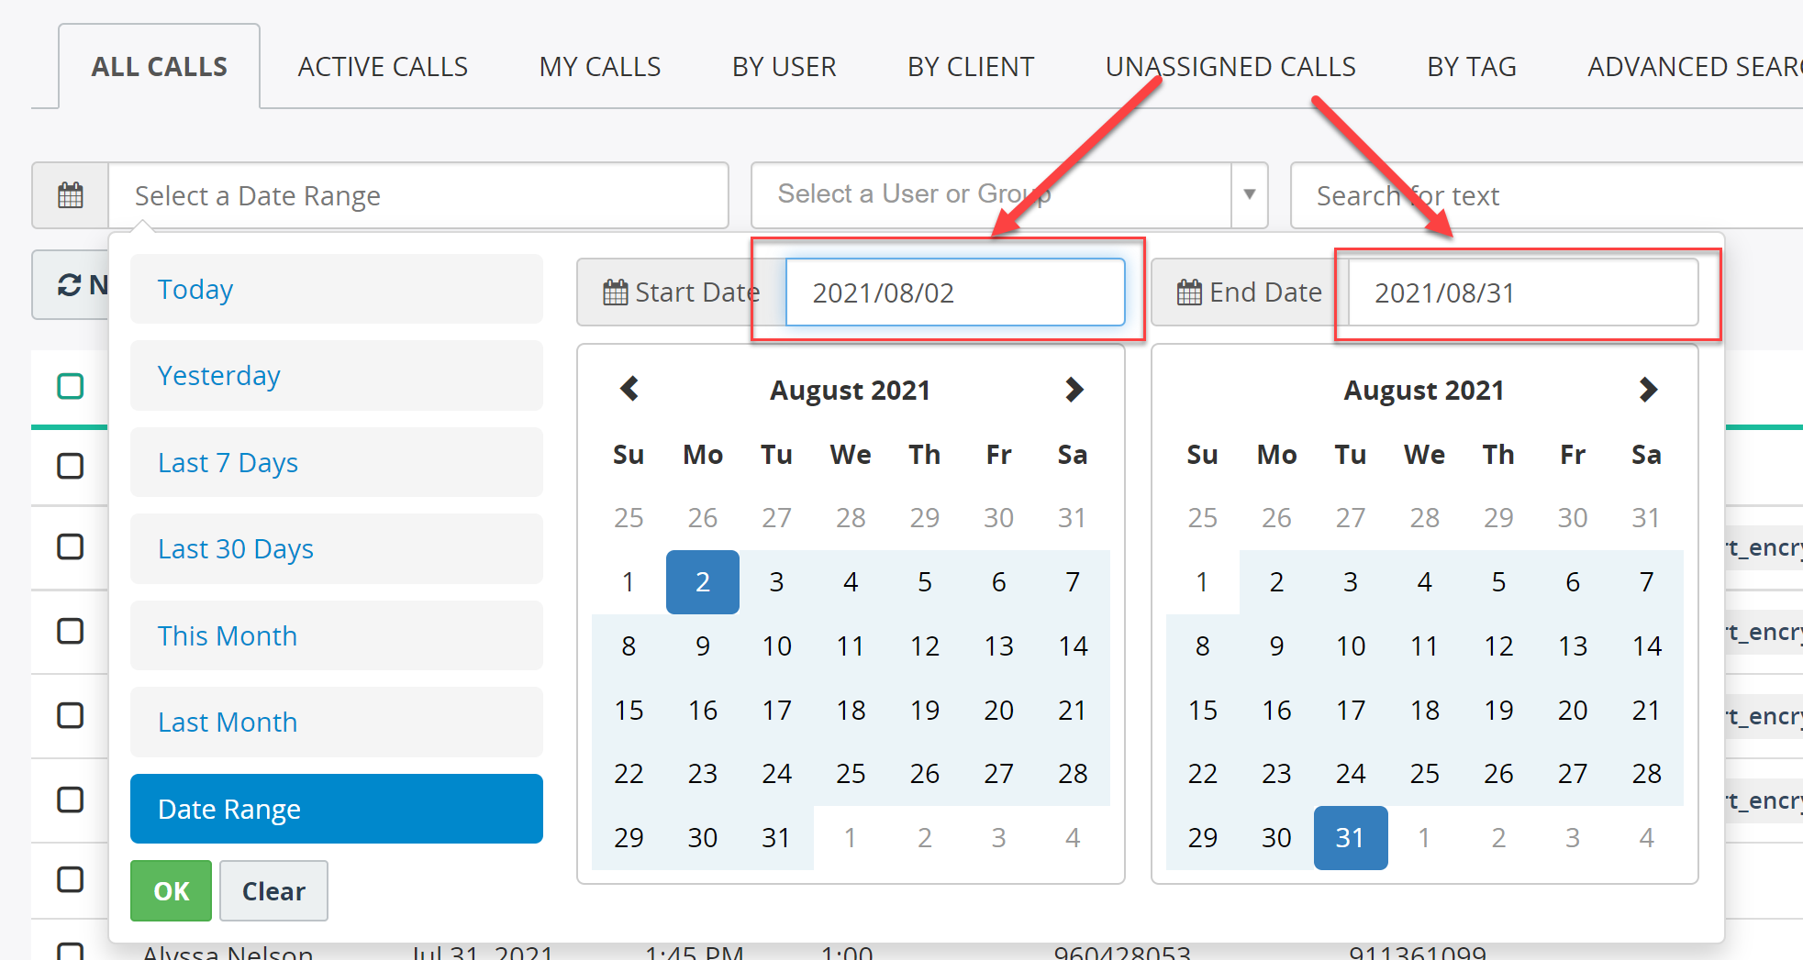
Task: Select August 1 in end calendar
Action: pos(1202,582)
